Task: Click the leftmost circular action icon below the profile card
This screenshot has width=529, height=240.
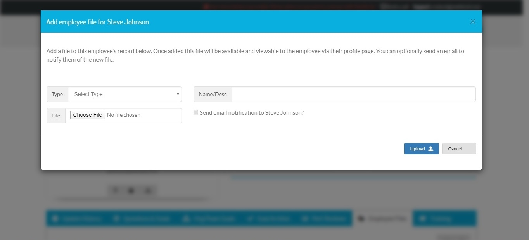Action: [x=115, y=190]
